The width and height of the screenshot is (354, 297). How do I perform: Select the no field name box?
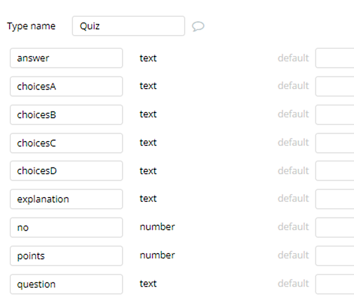[x=66, y=228]
